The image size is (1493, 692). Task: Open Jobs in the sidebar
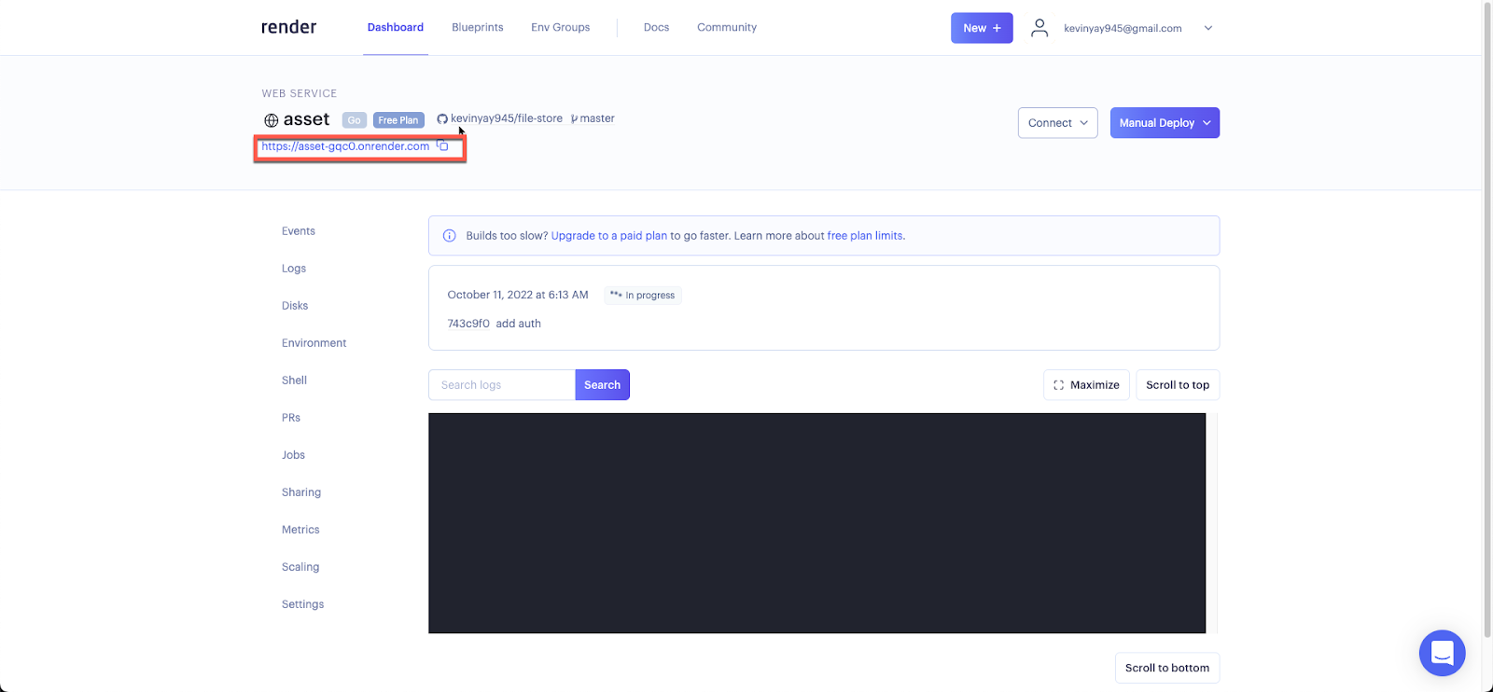293,455
